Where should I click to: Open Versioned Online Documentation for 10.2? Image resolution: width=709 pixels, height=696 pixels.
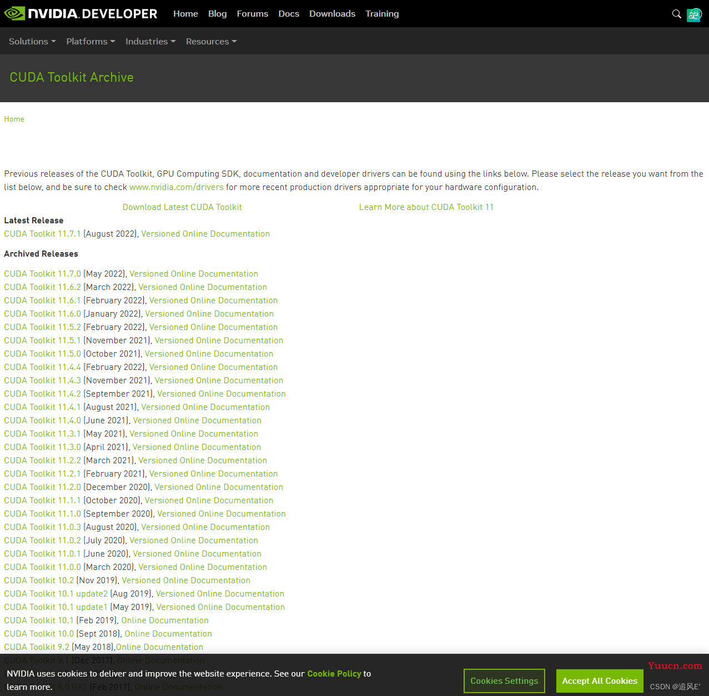point(186,580)
